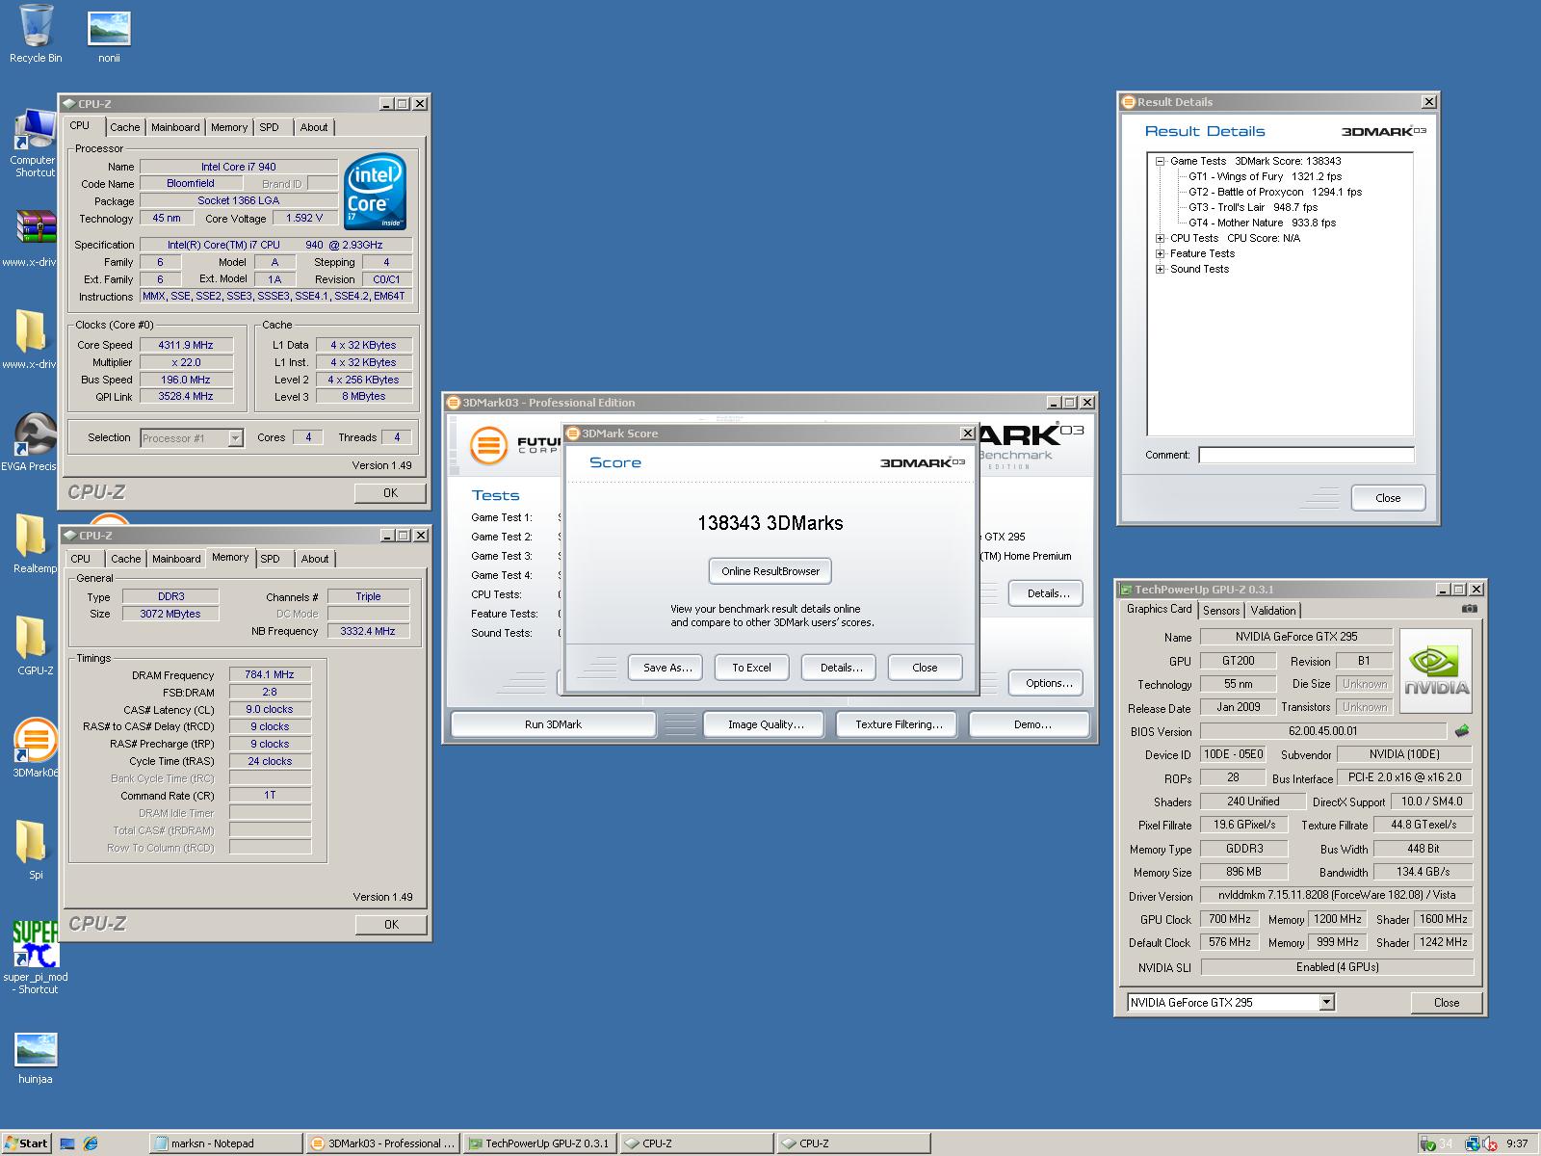Viewport: 1541px width, 1156px height.
Task: Click the To Excel button
Action: point(751,668)
